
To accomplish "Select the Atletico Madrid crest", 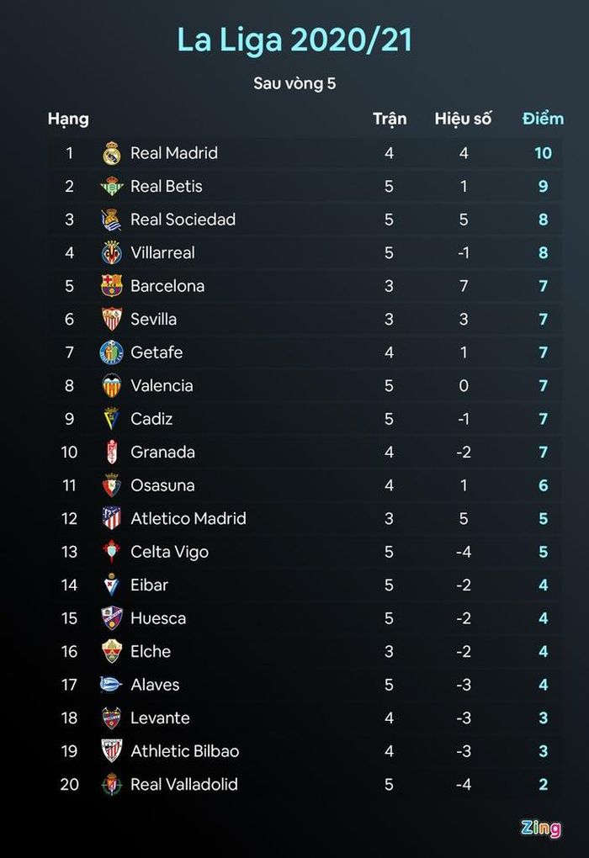I will tap(112, 518).
